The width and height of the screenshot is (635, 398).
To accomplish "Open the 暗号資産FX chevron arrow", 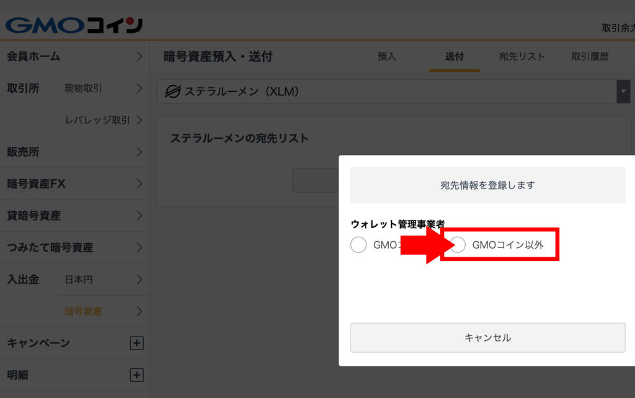I will (x=140, y=184).
